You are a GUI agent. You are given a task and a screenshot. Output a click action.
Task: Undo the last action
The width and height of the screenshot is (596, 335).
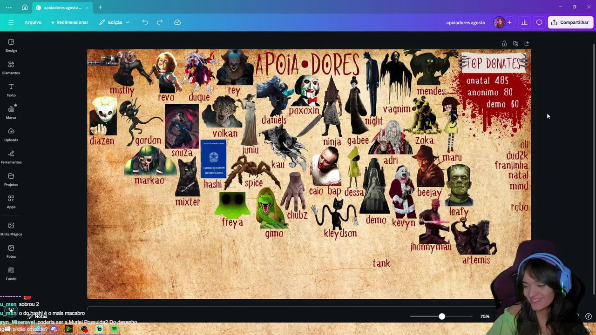pos(145,22)
